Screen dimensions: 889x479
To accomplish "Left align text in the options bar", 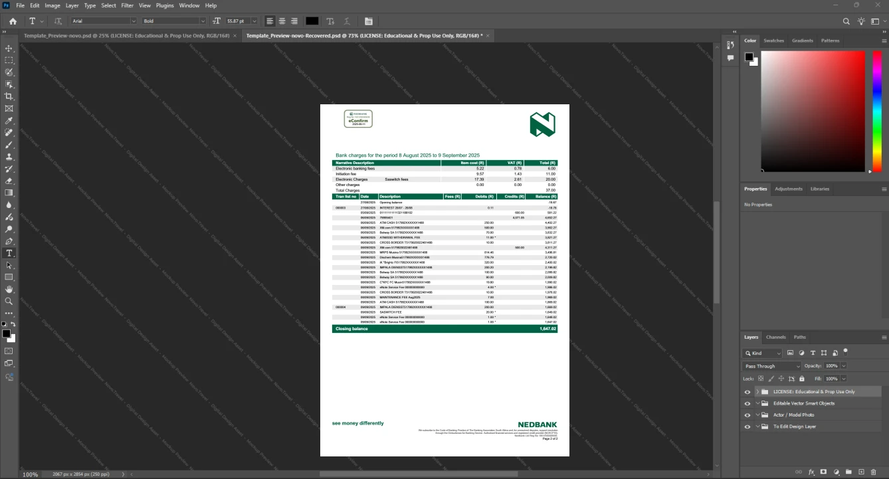I will 270,21.
